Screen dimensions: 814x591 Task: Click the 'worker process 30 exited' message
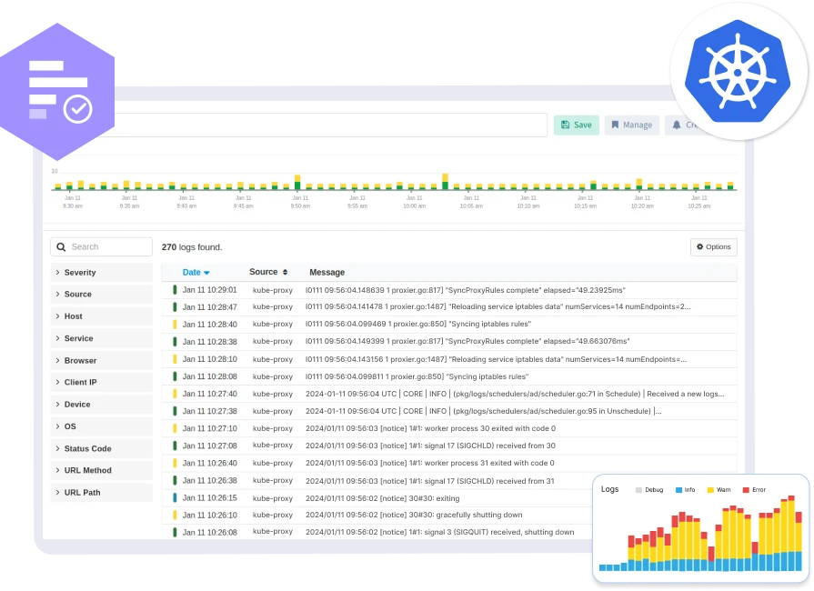point(430,428)
